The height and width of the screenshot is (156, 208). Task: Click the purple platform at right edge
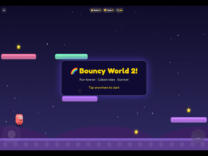coord(189,120)
